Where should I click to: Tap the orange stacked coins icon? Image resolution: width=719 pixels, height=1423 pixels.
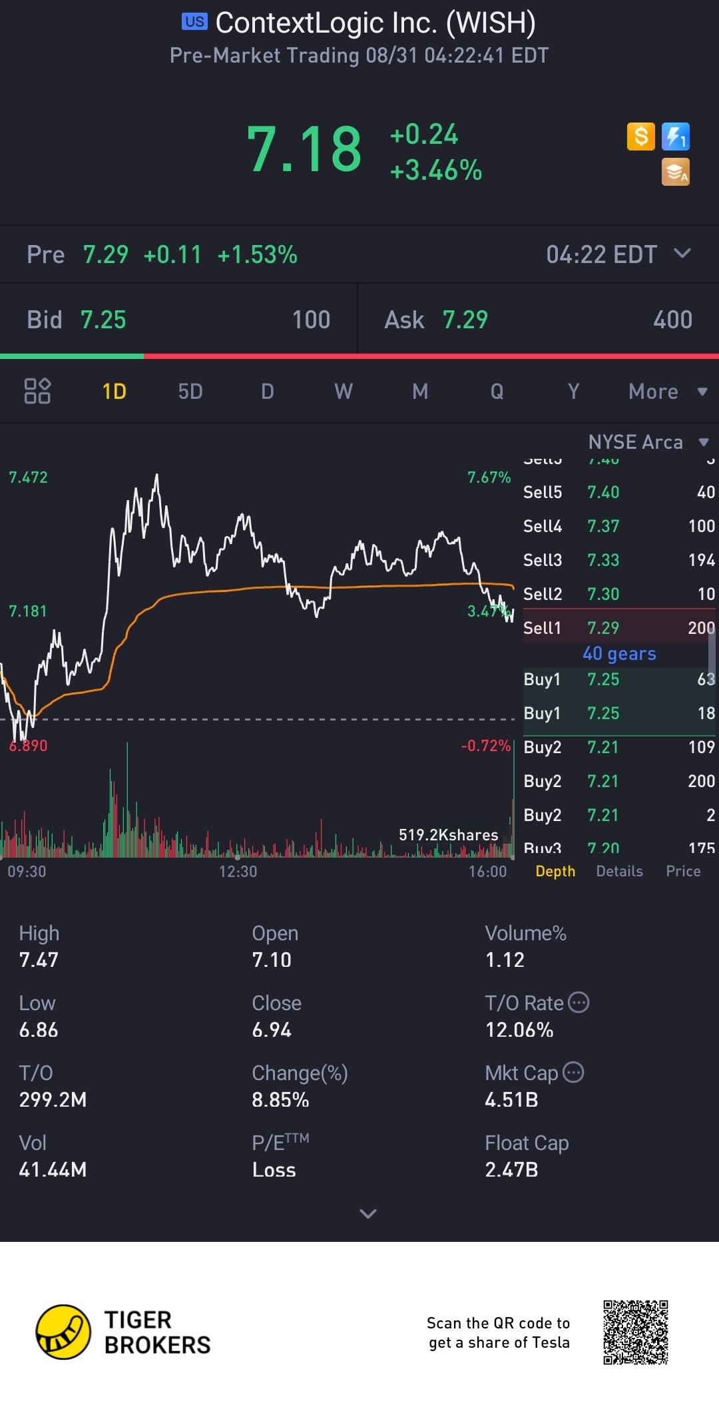(x=675, y=172)
